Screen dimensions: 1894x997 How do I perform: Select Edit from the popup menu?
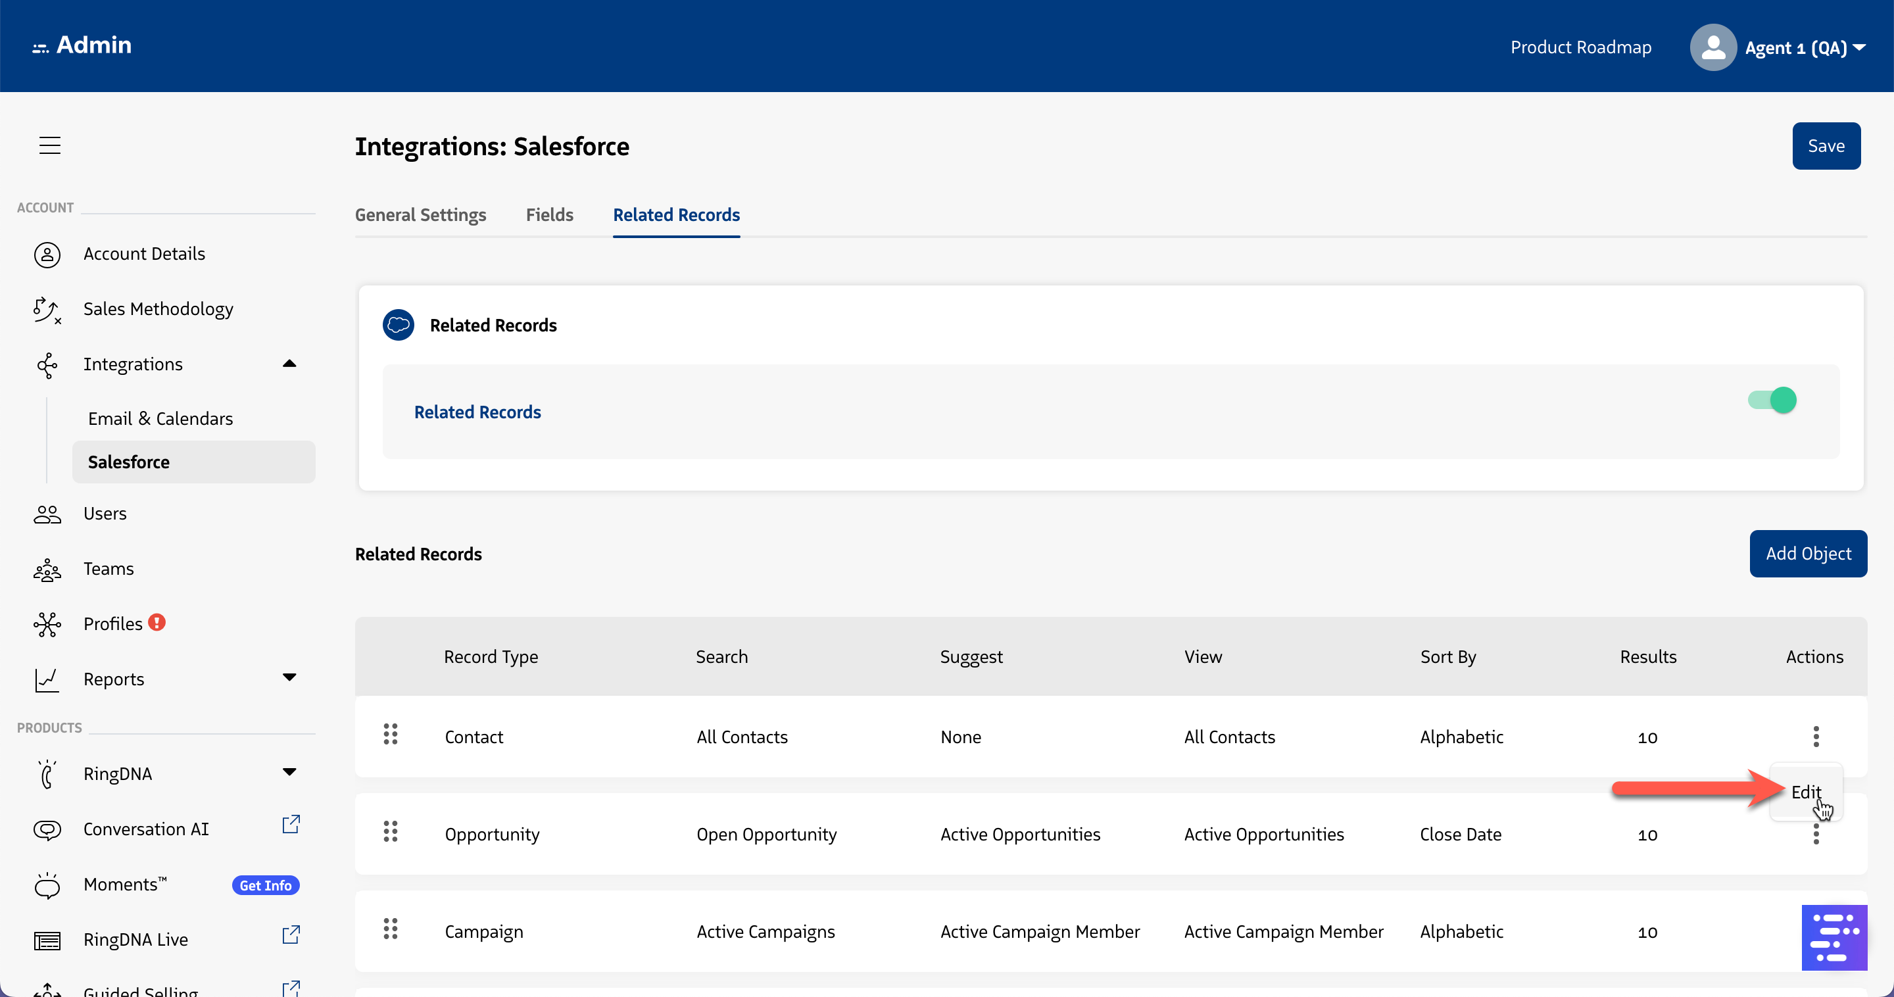click(x=1805, y=792)
